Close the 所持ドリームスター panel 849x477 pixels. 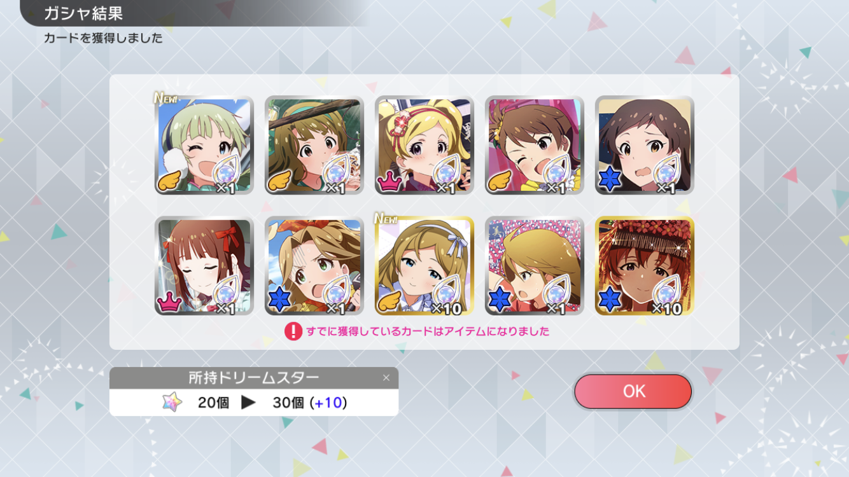click(386, 378)
